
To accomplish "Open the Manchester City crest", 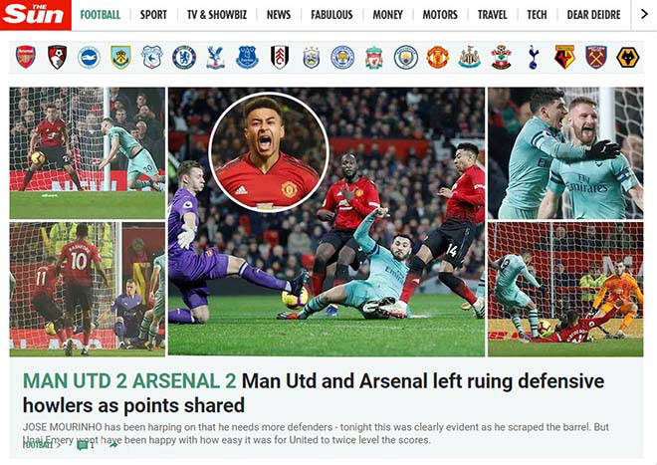I will tap(405, 58).
